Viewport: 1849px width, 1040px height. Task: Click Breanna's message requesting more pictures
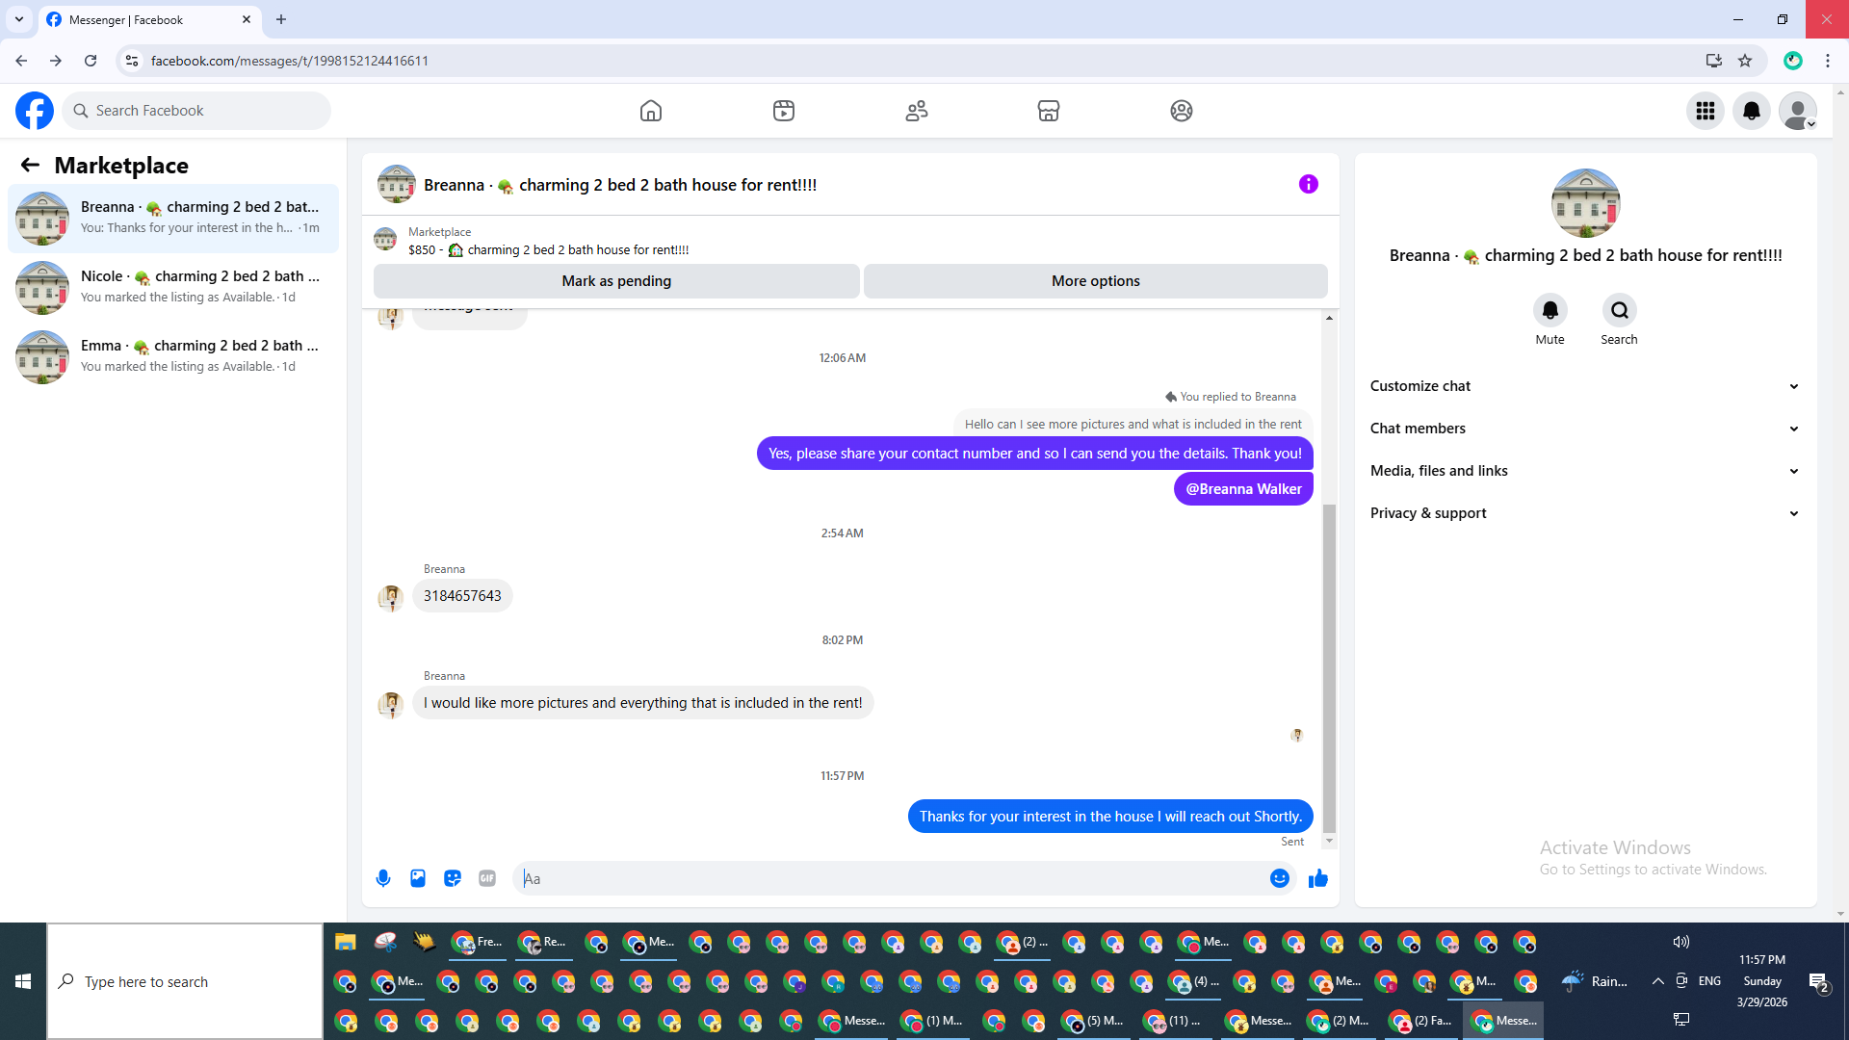pos(643,703)
